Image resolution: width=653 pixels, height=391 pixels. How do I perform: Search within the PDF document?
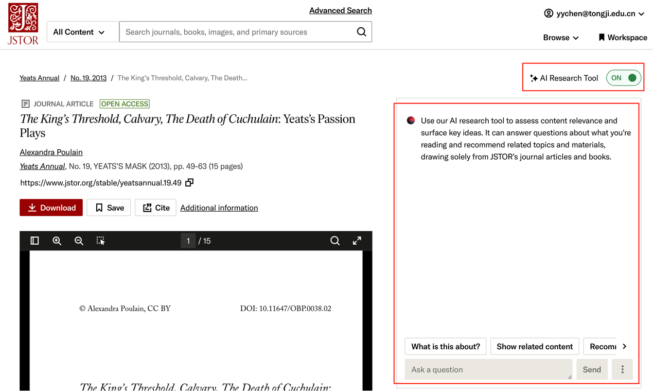point(335,241)
